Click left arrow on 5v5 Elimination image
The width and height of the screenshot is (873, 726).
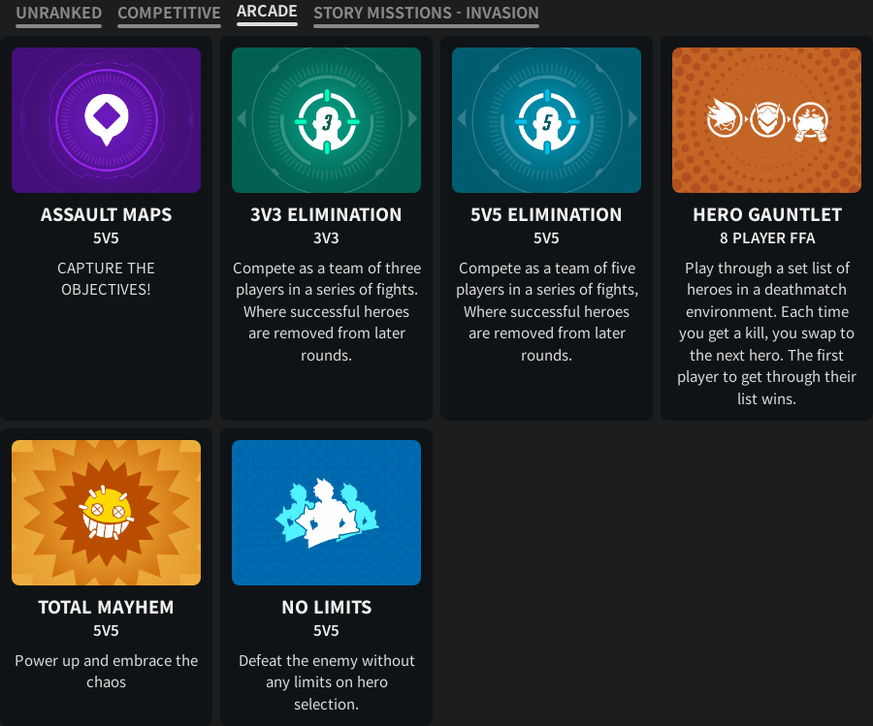point(462,118)
